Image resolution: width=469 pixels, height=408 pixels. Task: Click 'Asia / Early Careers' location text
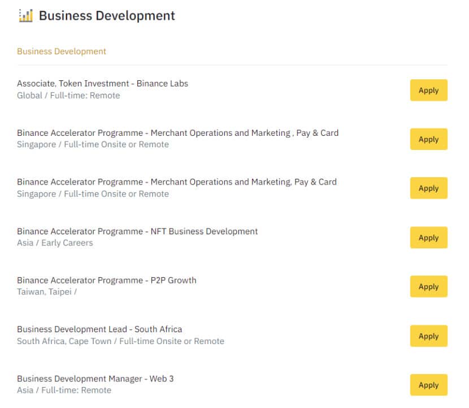[x=55, y=243]
